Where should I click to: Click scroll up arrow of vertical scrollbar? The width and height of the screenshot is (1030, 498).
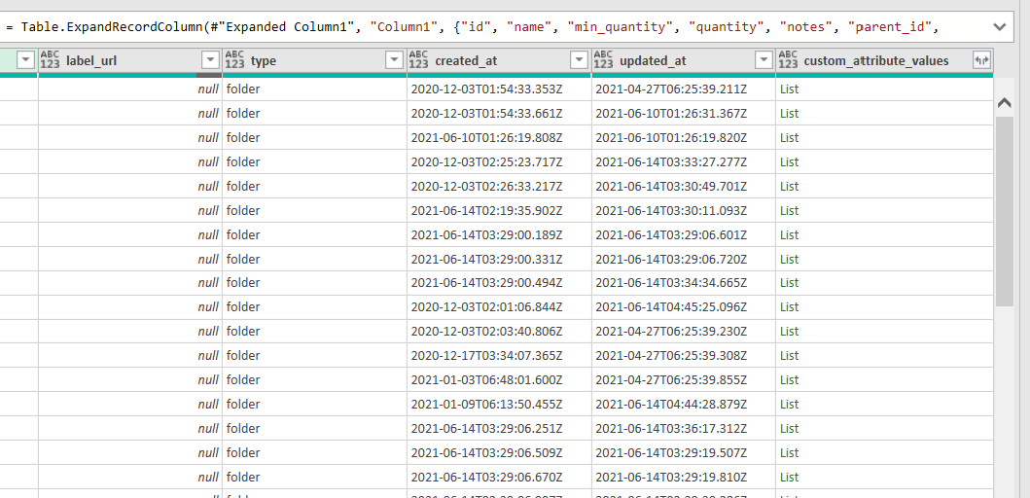point(1004,102)
